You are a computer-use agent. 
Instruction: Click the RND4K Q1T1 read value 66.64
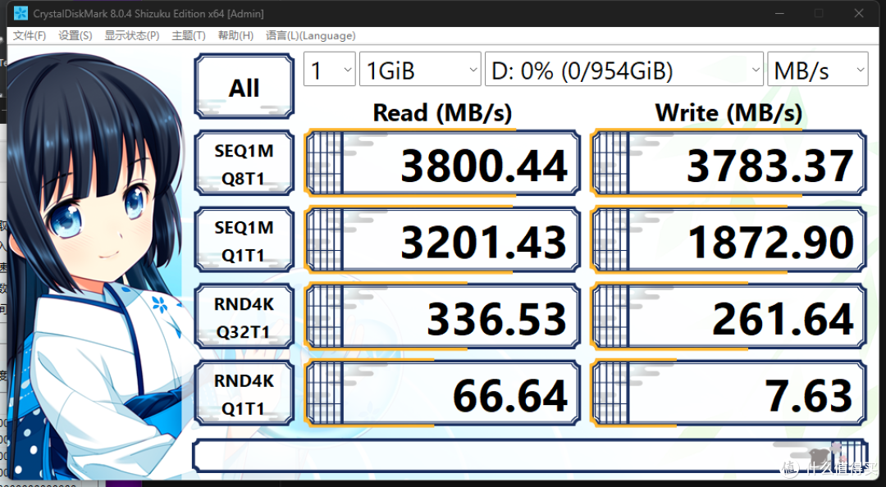(442, 394)
